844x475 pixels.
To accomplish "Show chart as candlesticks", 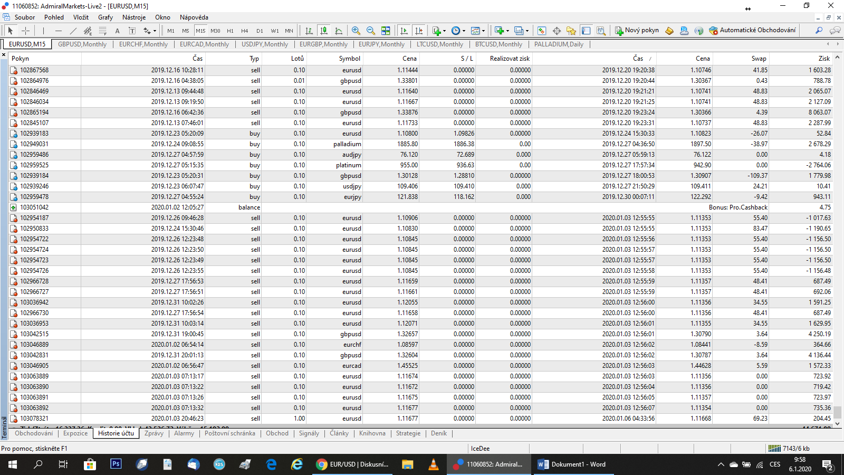I will (x=324, y=31).
